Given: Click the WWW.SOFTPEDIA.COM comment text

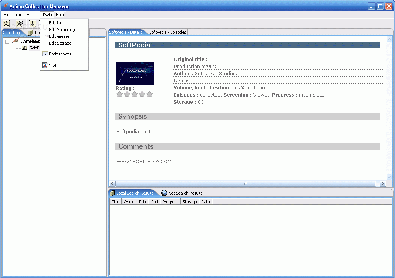Looking at the screenshot, I should (144, 162).
